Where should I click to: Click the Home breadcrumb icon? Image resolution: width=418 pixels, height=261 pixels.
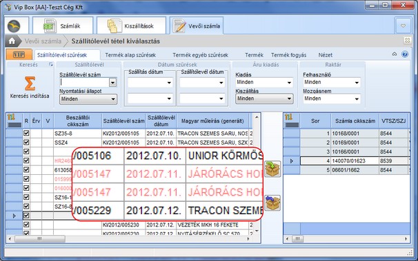pos(12,41)
